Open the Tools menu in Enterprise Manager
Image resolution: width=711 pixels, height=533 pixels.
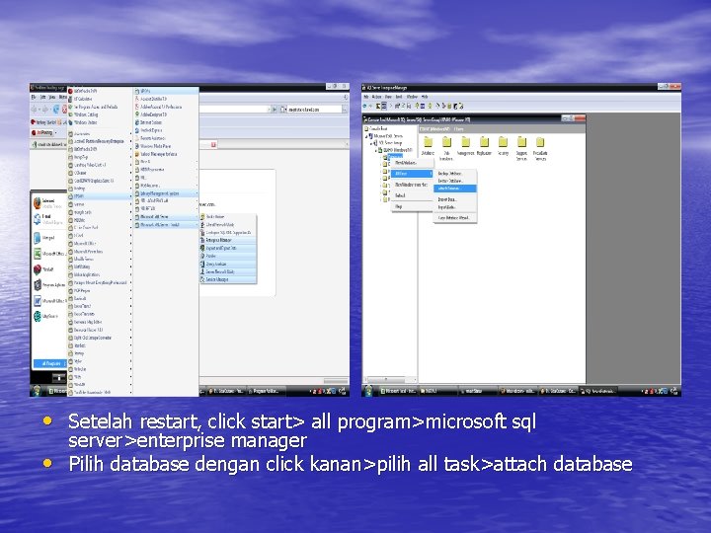[399, 97]
